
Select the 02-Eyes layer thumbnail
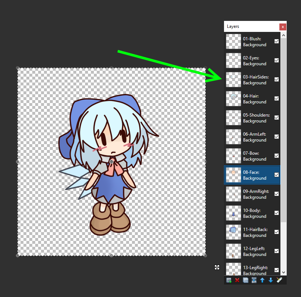point(234,60)
